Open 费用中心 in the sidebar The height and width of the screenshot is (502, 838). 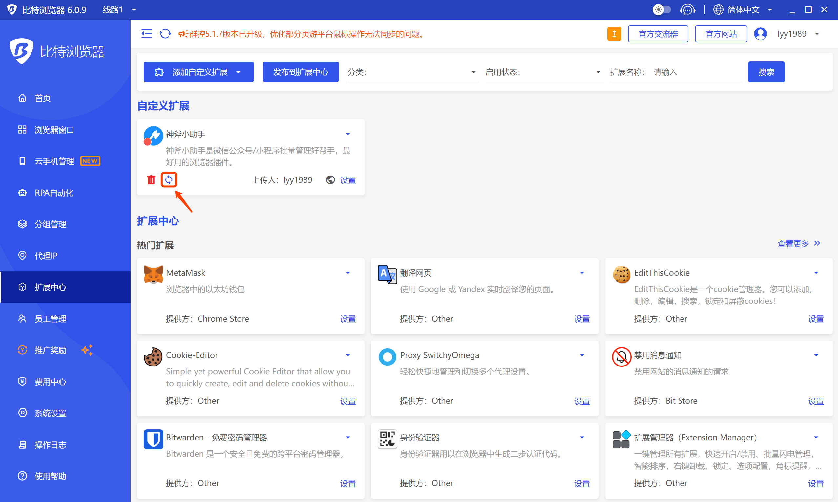point(65,382)
